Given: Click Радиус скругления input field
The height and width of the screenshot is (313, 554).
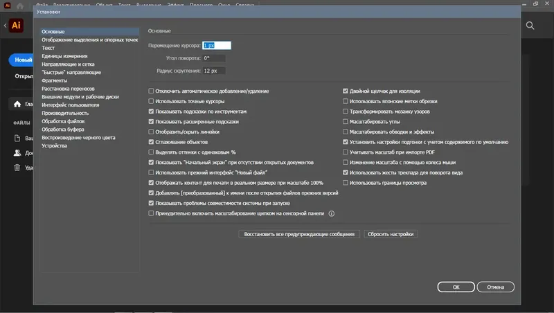Looking at the screenshot, I should click(214, 71).
